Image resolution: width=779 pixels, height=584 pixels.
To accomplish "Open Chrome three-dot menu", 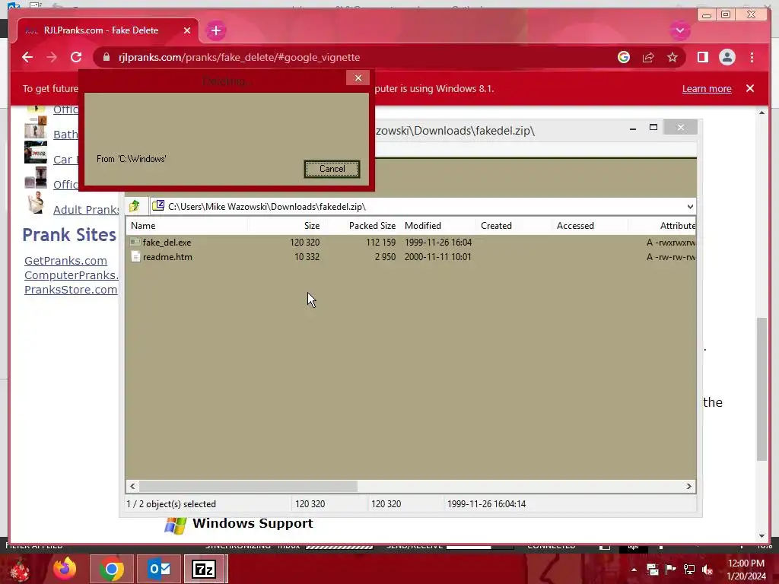I will (752, 57).
